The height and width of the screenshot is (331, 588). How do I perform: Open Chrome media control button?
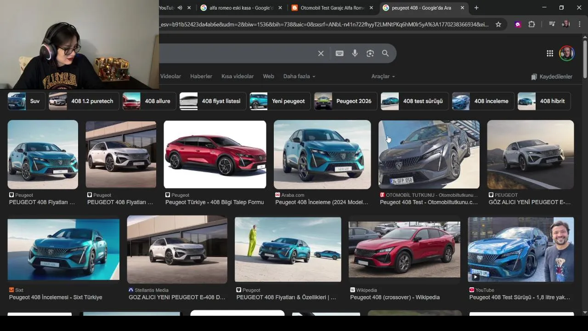[x=552, y=24]
